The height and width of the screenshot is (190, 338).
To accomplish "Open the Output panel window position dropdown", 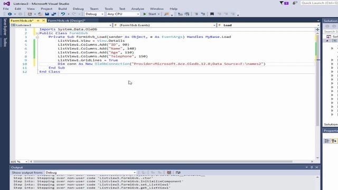I will (x=306, y=167).
